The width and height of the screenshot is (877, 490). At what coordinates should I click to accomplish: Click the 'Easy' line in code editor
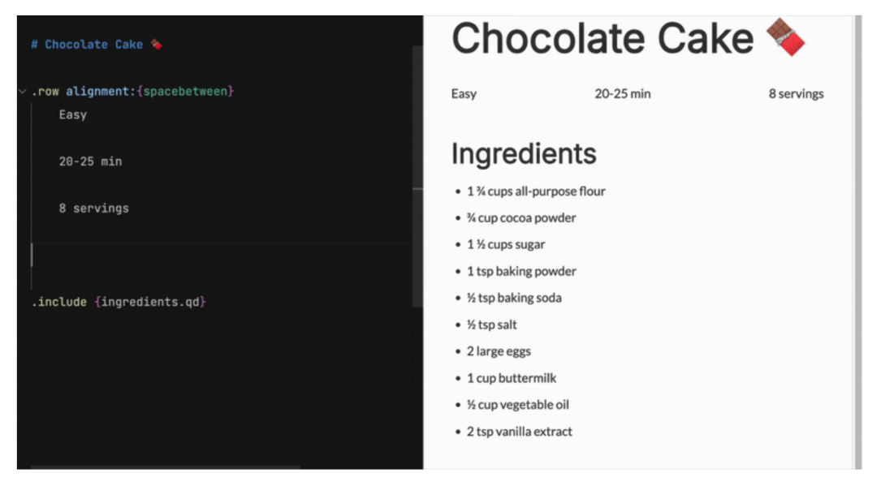[x=73, y=114]
